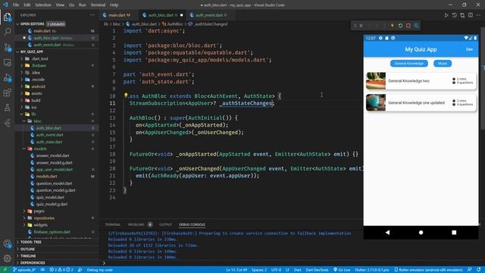This screenshot has height=273, width=485.
Task: Switch to the PROBLEMS panel tab
Action: click(x=136, y=224)
